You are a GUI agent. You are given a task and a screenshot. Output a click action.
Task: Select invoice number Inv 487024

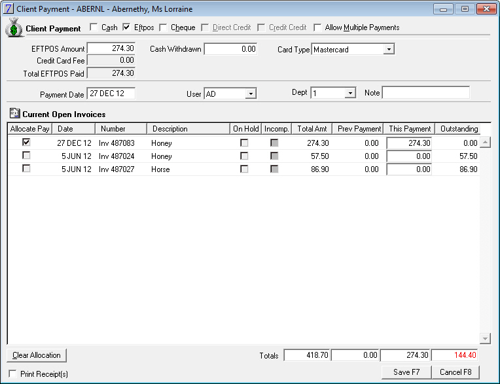click(116, 156)
